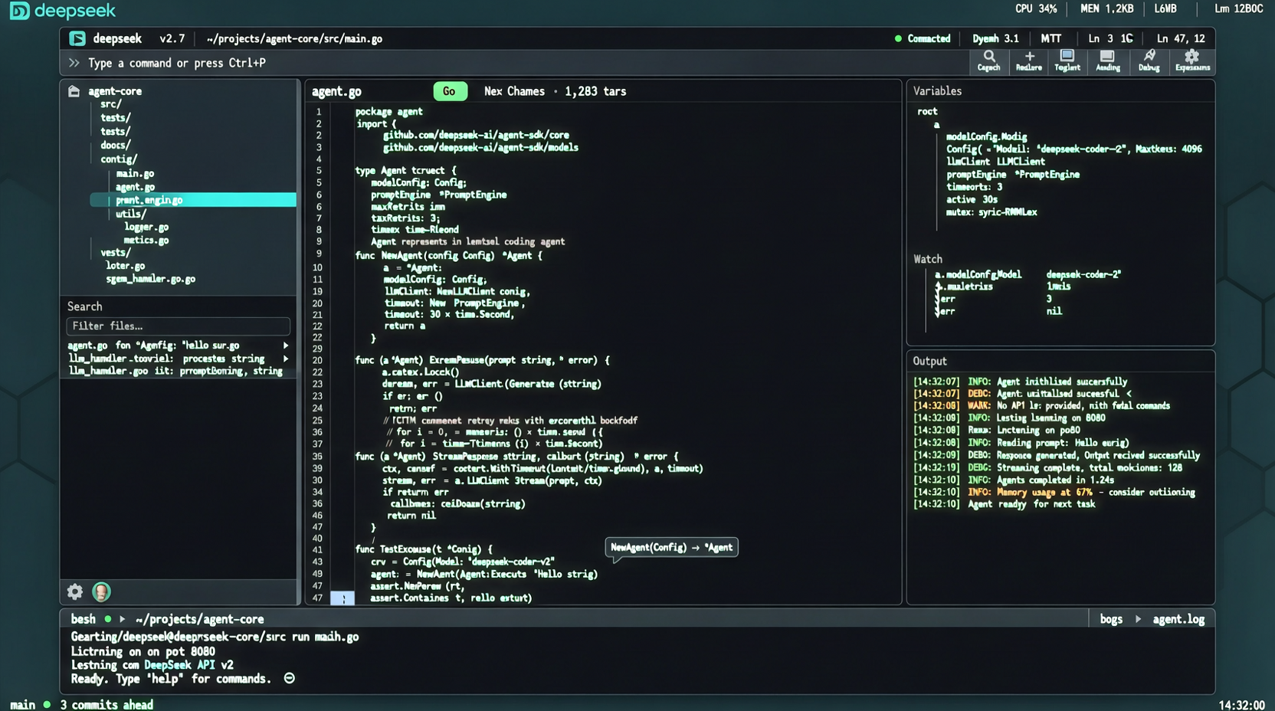
Task: Select the highlighted prompt engine file
Action: click(x=193, y=200)
